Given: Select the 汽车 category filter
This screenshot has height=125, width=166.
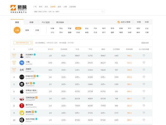Looking at the screenshot, I should click(x=95, y=28).
